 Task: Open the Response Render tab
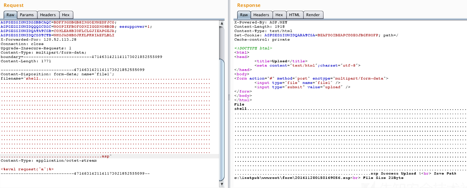313,15
